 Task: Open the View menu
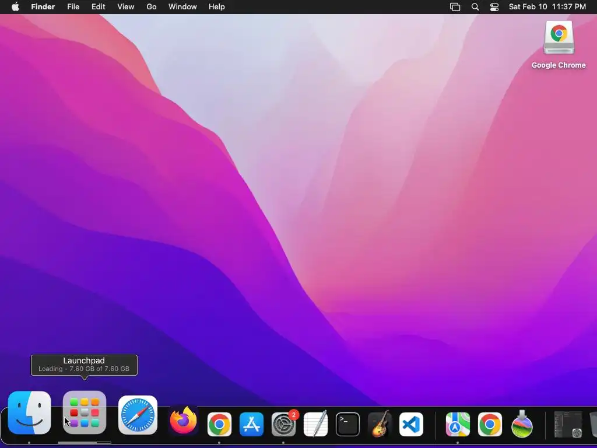point(126,7)
